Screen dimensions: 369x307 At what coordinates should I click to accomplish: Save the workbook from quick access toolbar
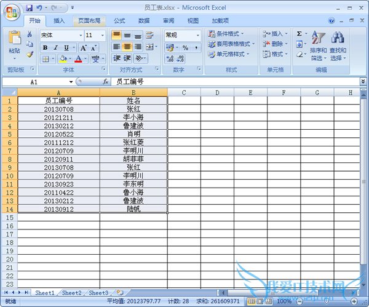(29, 8)
